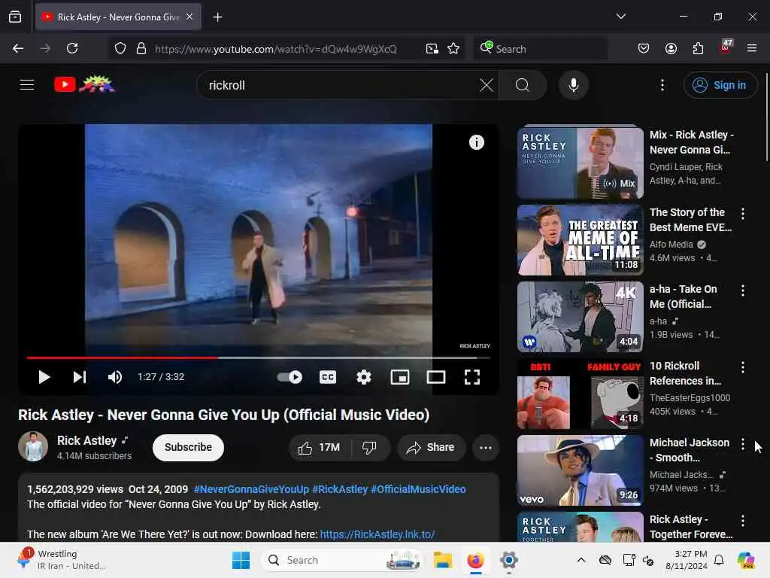Select the 10 Rickroll References title
This screenshot has height=578, width=770.
coord(685,373)
